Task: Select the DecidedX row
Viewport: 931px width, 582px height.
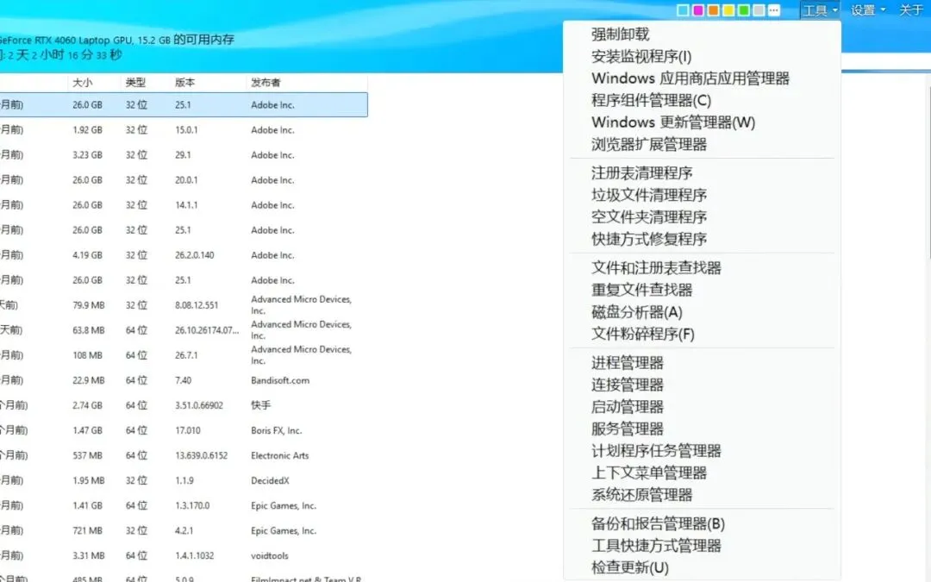Action: pyautogui.click(x=184, y=480)
